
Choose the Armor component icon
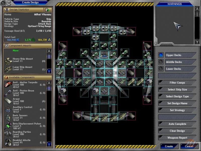pos(9,101)
